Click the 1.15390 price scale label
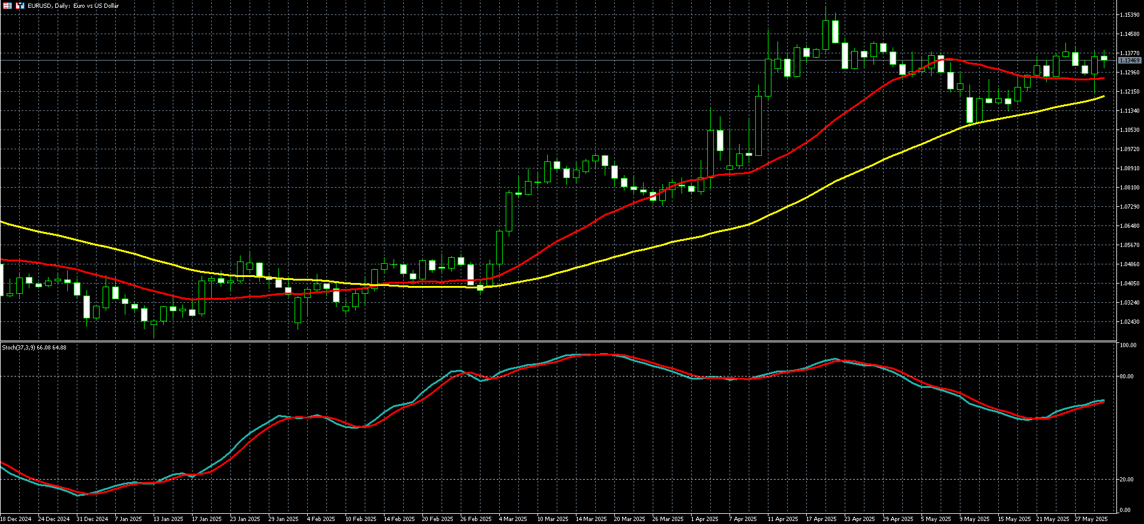The image size is (1144, 524). [1130, 14]
